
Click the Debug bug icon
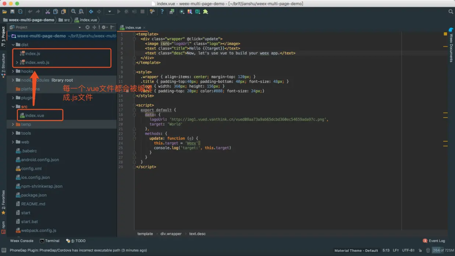click(x=126, y=12)
